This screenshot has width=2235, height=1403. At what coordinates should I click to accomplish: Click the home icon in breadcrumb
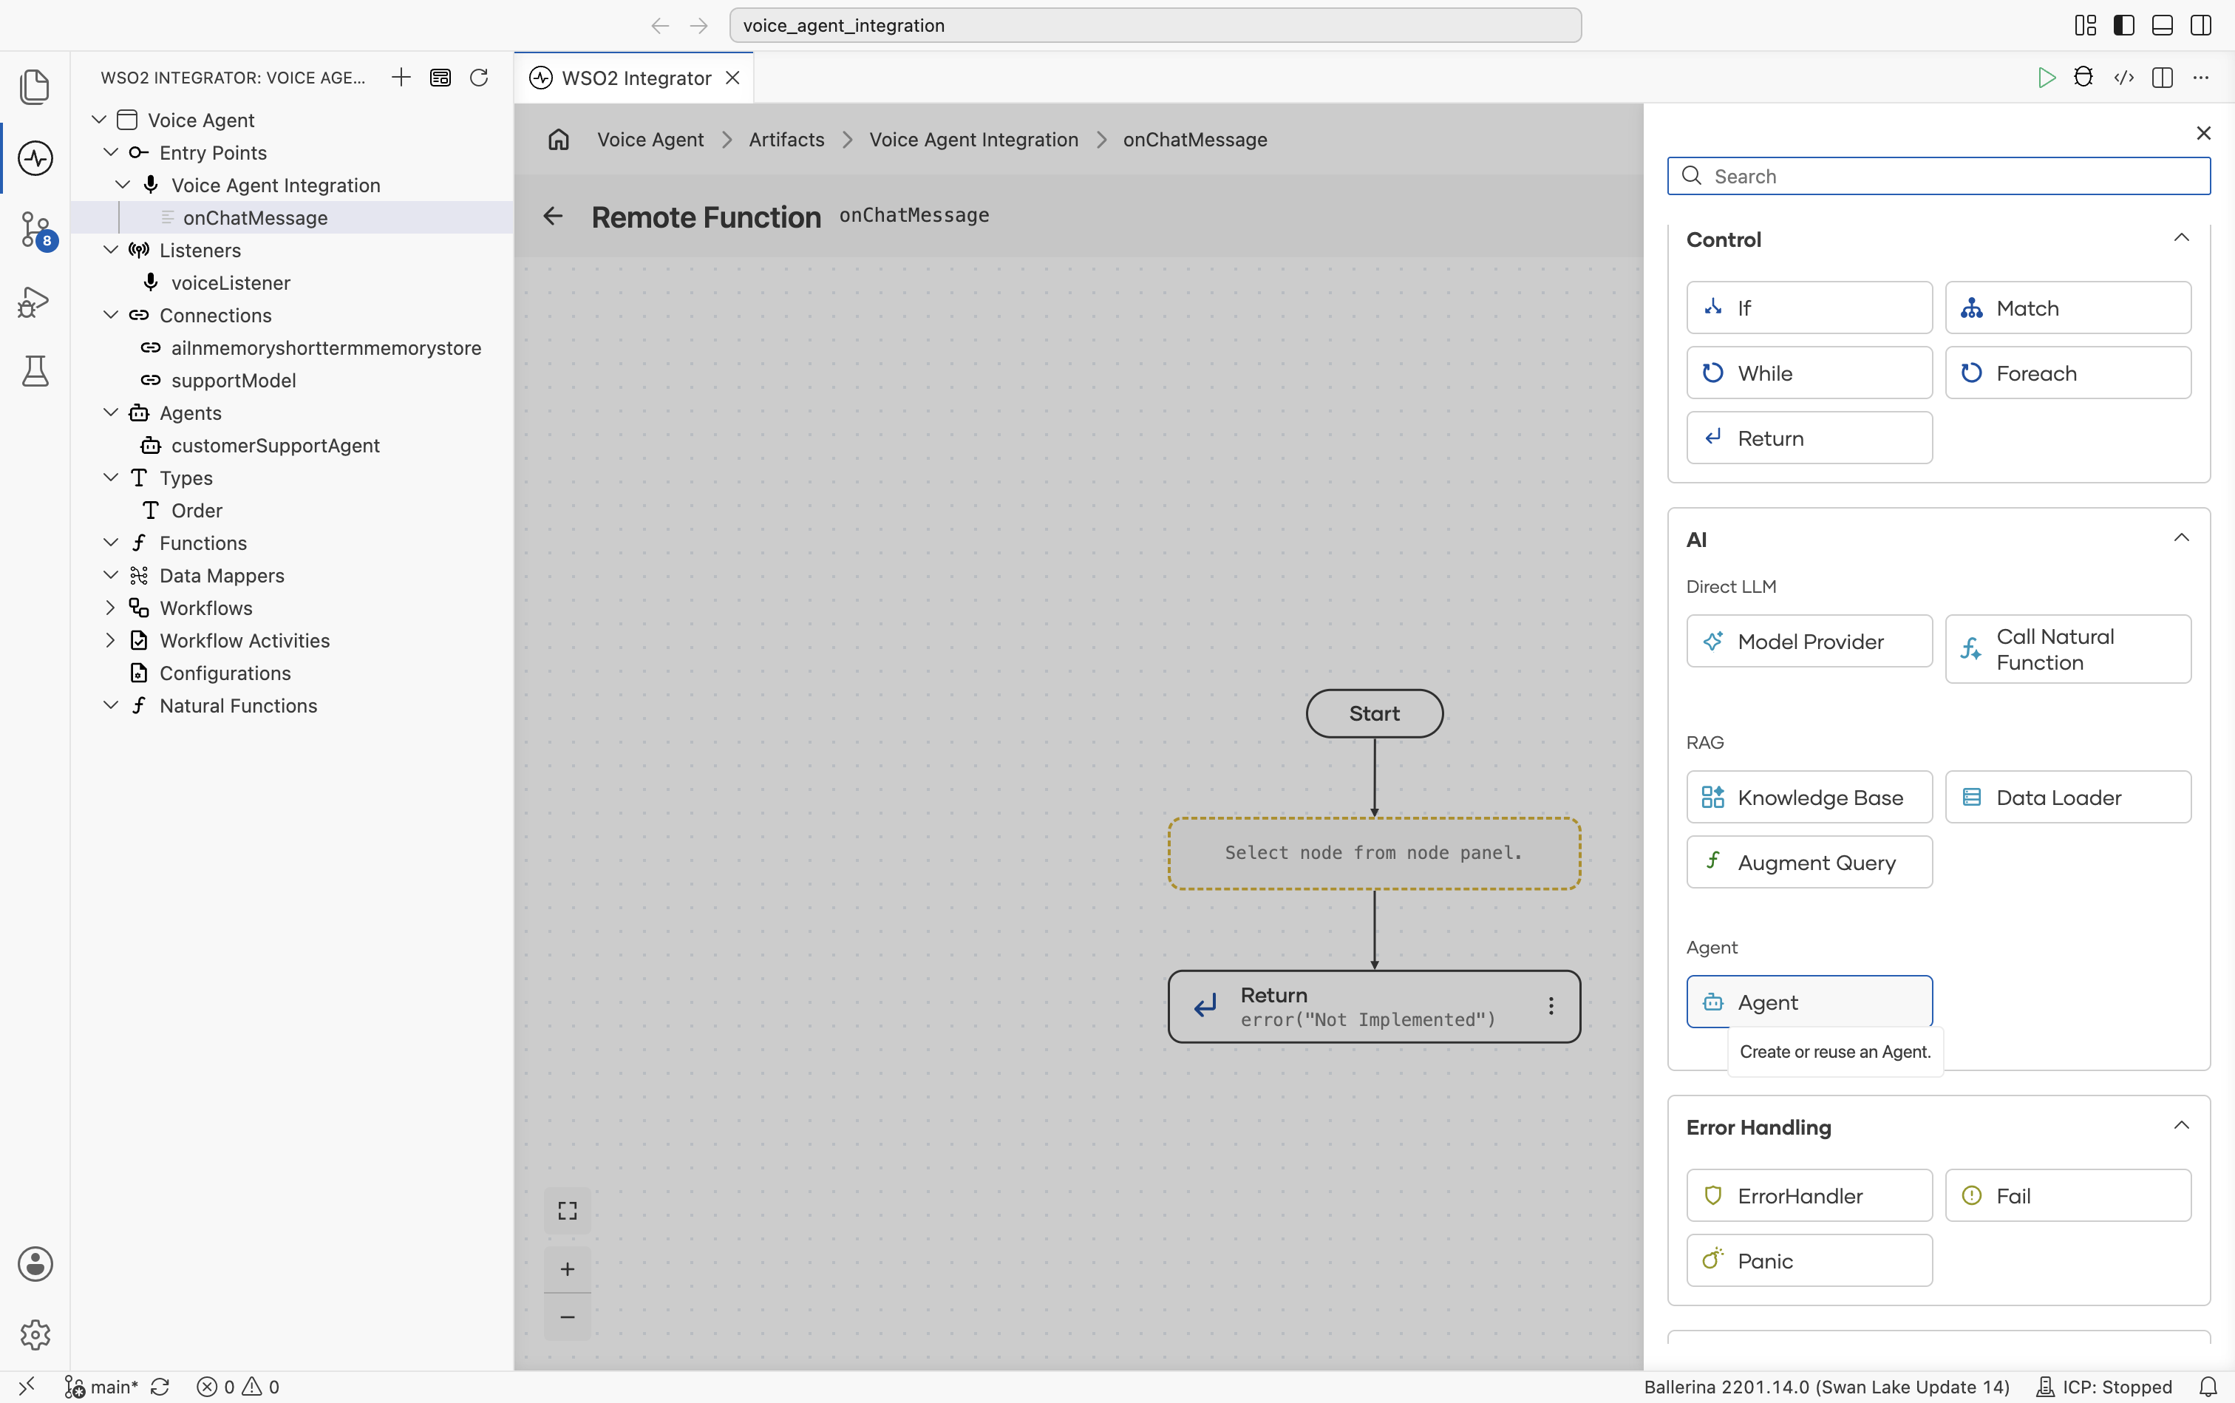pos(559,139)
